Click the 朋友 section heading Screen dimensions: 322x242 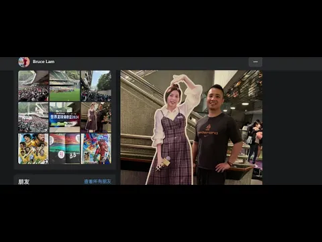(x=23, y=182)
